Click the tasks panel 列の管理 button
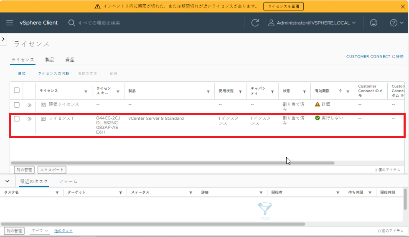The width and height of the screenshot is (409, 237). (x=14, y=231)
